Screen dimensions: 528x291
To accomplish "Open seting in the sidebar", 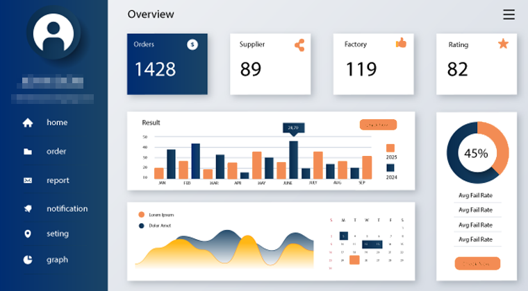I will tap(58, 233).
